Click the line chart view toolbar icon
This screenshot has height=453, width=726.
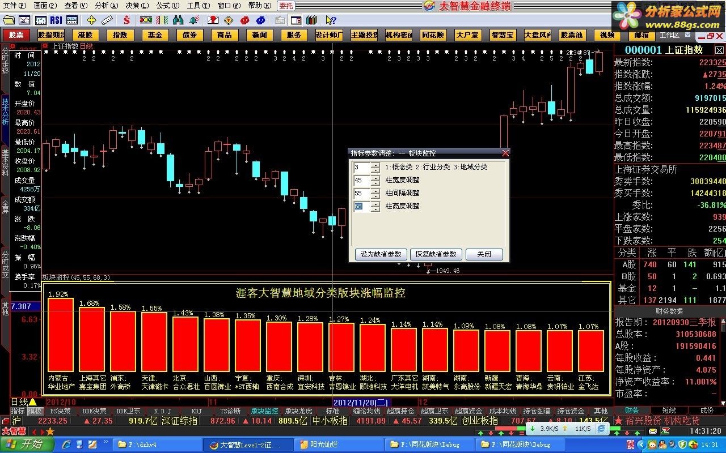25,20
